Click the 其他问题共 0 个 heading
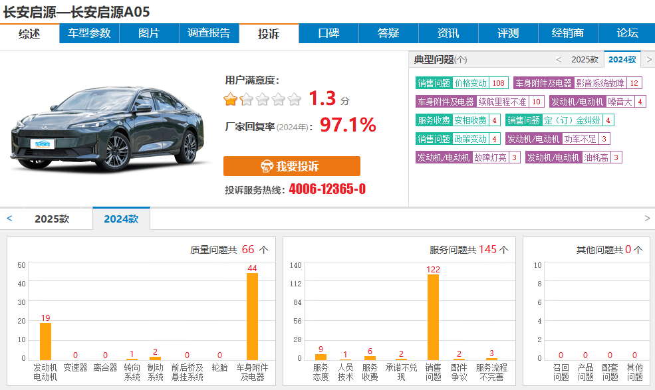 coord(610,250)
